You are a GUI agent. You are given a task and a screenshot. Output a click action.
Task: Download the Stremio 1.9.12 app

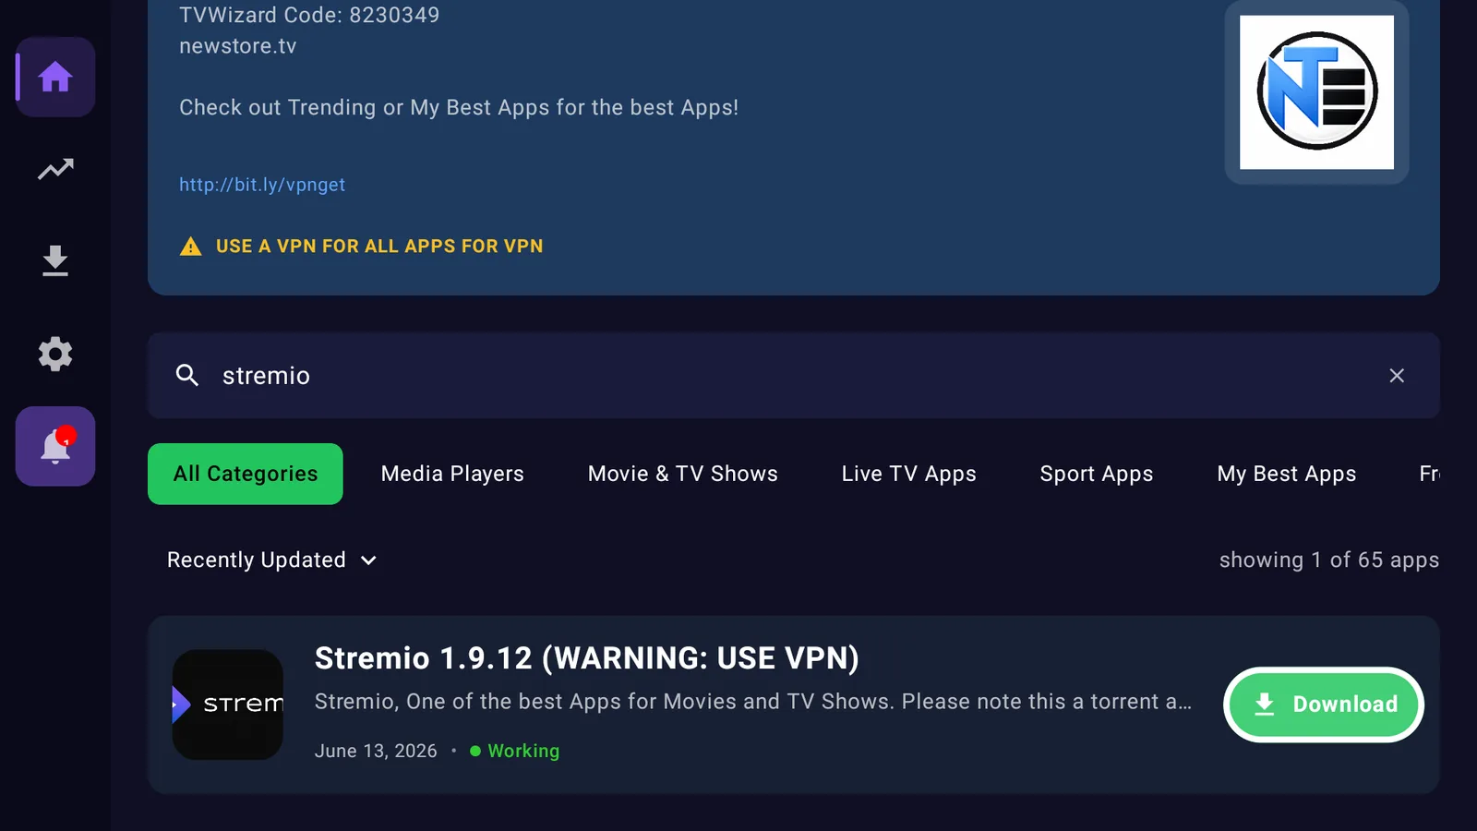click(1324, 705)
